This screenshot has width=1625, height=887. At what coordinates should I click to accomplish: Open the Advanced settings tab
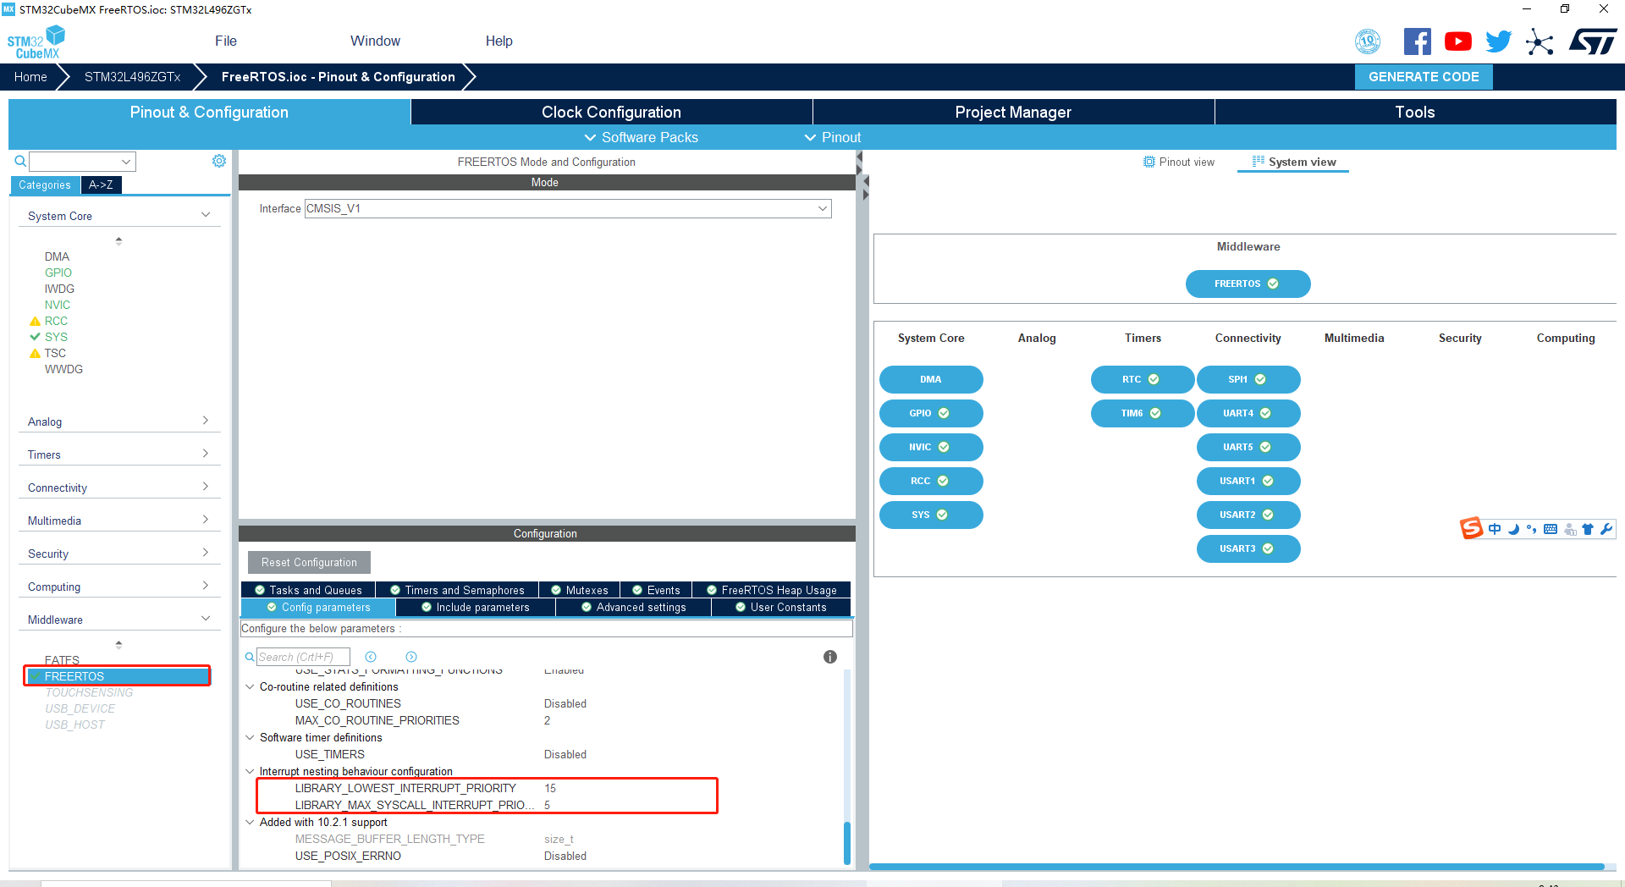click(x=634, y=607)
